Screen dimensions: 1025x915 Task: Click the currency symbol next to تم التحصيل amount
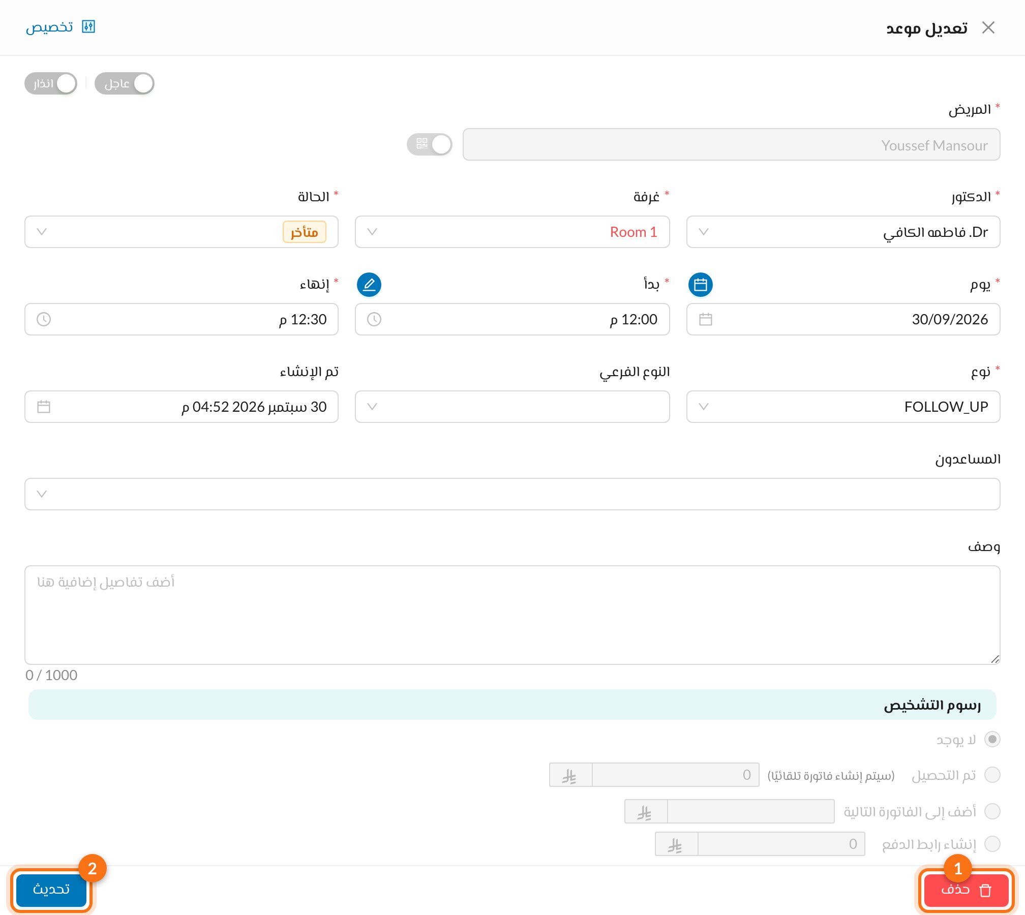[570, 775]
